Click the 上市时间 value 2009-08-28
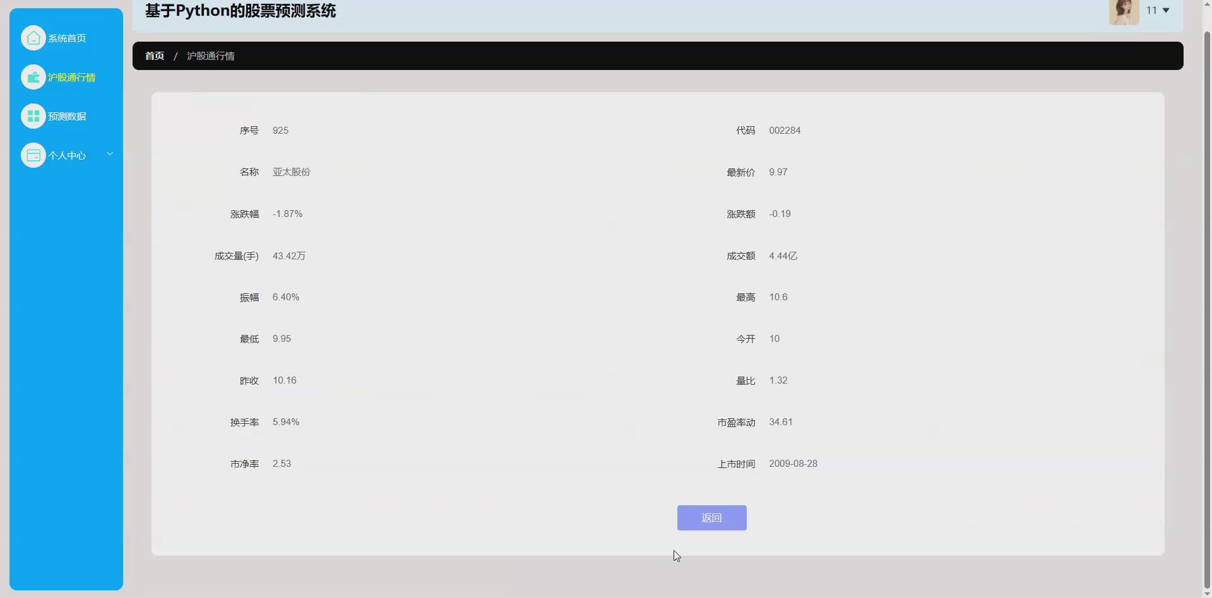This screenshot has height=598, width=1212. [793, 464]
